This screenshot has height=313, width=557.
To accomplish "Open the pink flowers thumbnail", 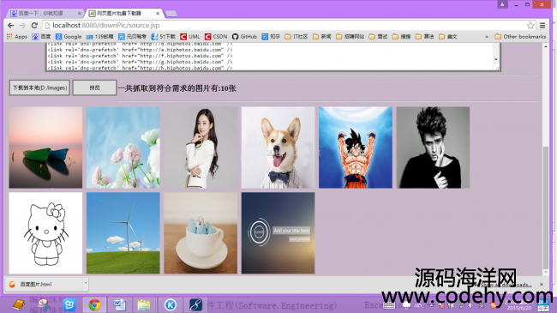I will point(123,147).
